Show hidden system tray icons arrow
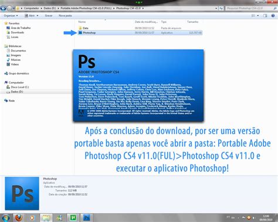 [x=238, y=217]
